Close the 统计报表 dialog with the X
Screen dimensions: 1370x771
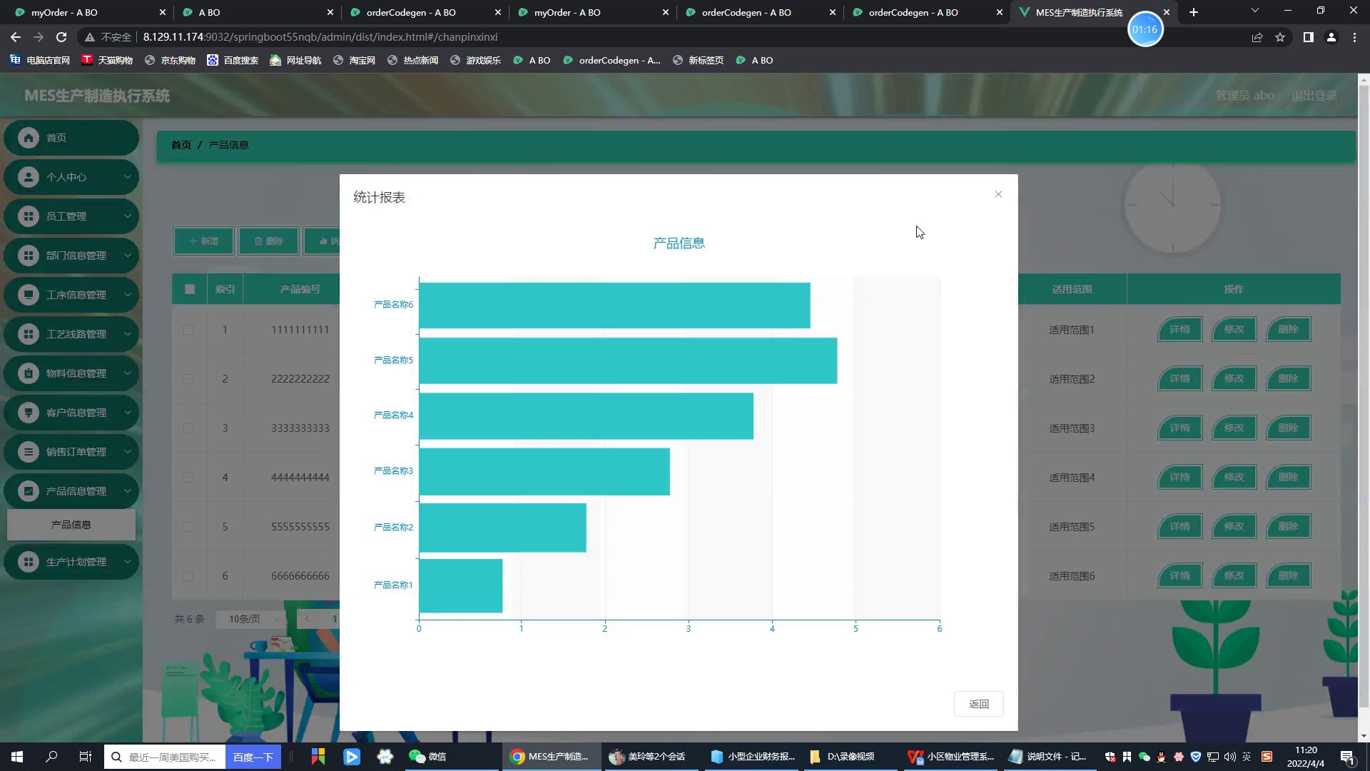tap(998, 194)
